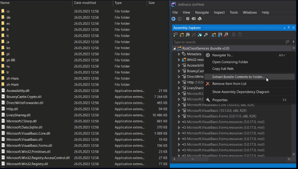Expand the LirarySharing assembly node
This screenshot has width=298, height=169.
tap(179, 88)
